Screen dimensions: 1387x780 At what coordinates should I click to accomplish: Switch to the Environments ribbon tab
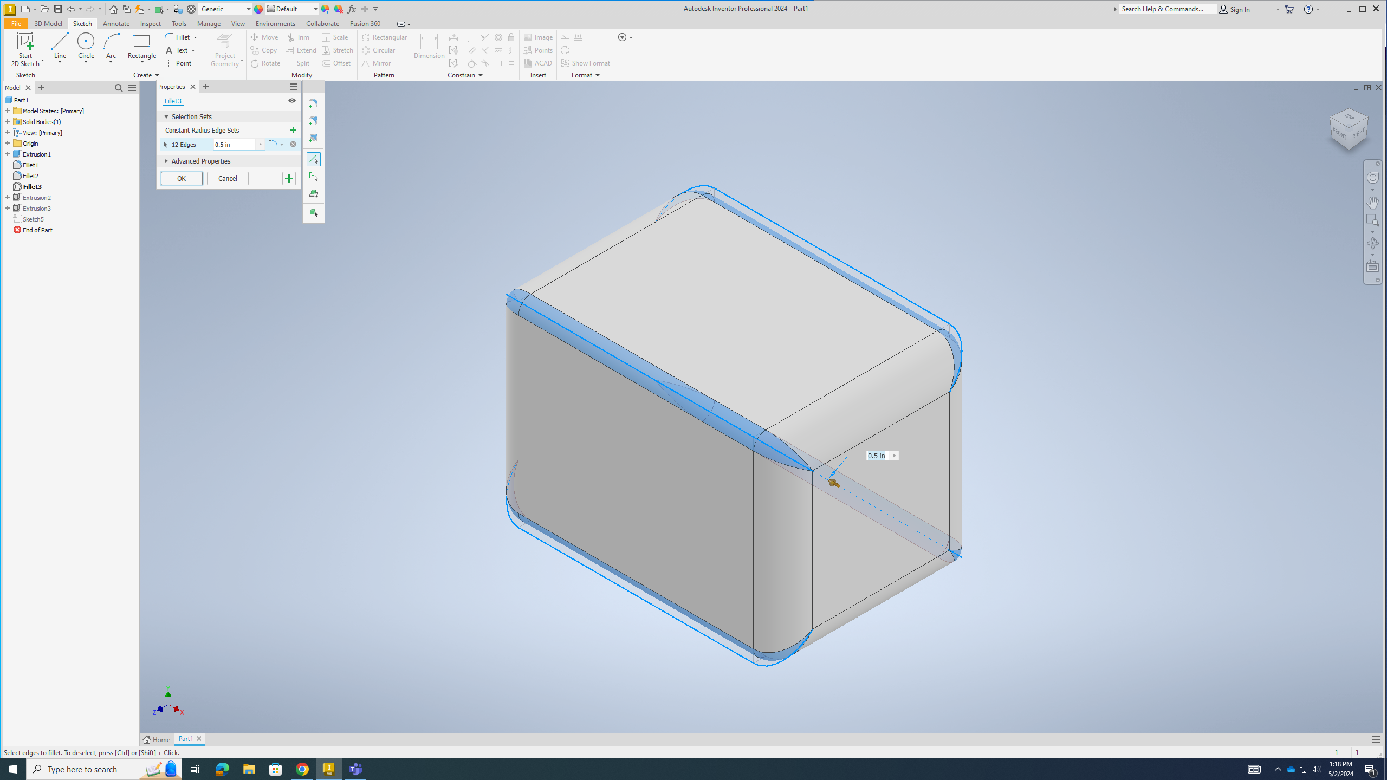point(275,24)
